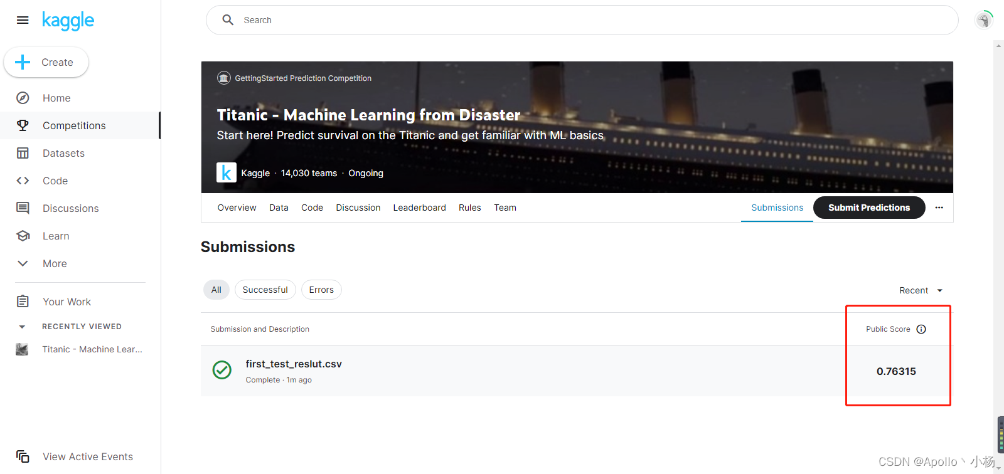
Task: Collapse the Recently Viewed section
Action: pyautogui.click(x=22, y=327)
